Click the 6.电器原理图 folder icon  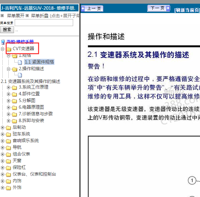click(x=14, y=108)
